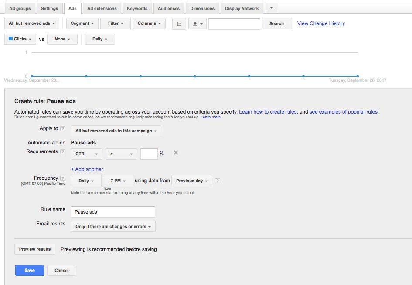
Task: Click the Frequency help icon
Action: [62, 178]
